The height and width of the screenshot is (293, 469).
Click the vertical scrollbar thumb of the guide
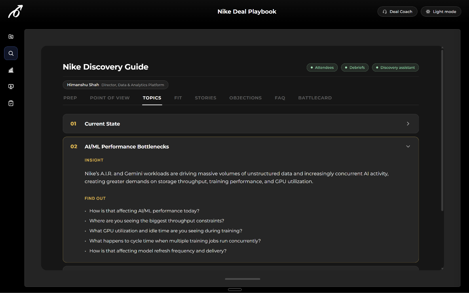[442, 130]
